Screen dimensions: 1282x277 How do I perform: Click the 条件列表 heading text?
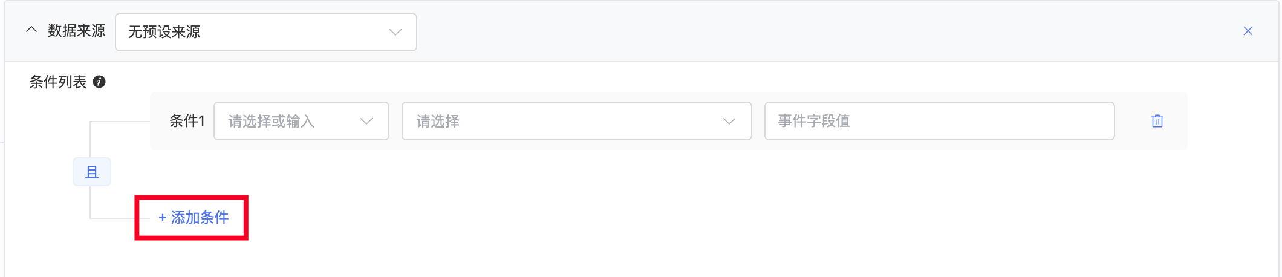(x=58, y=82)
